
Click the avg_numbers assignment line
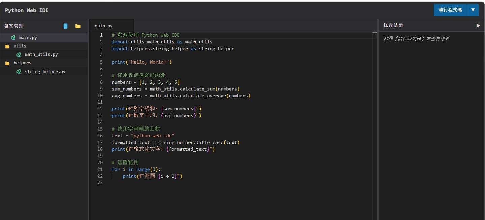[x=181, y=96]
